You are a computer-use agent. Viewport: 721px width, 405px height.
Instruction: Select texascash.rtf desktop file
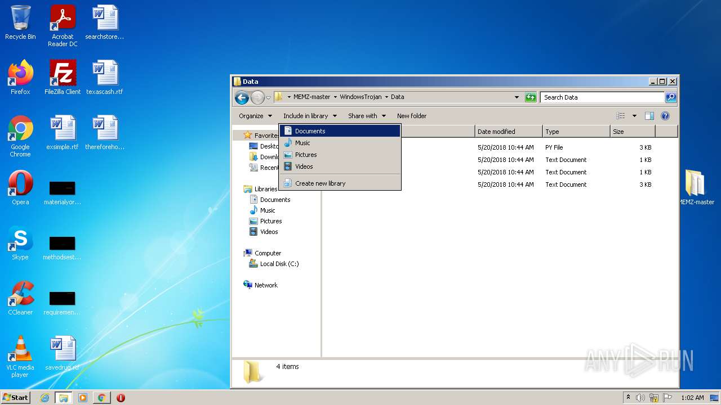pyautogui.click(x=105, y=77)
